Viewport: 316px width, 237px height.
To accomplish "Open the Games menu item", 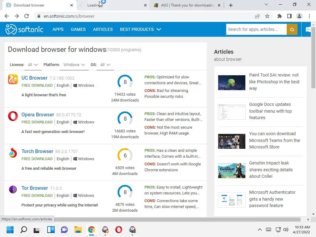I will 78,29.
